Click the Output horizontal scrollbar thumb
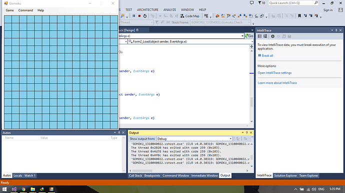The width and height of the screenshot is (345, 193). [142, 171]
